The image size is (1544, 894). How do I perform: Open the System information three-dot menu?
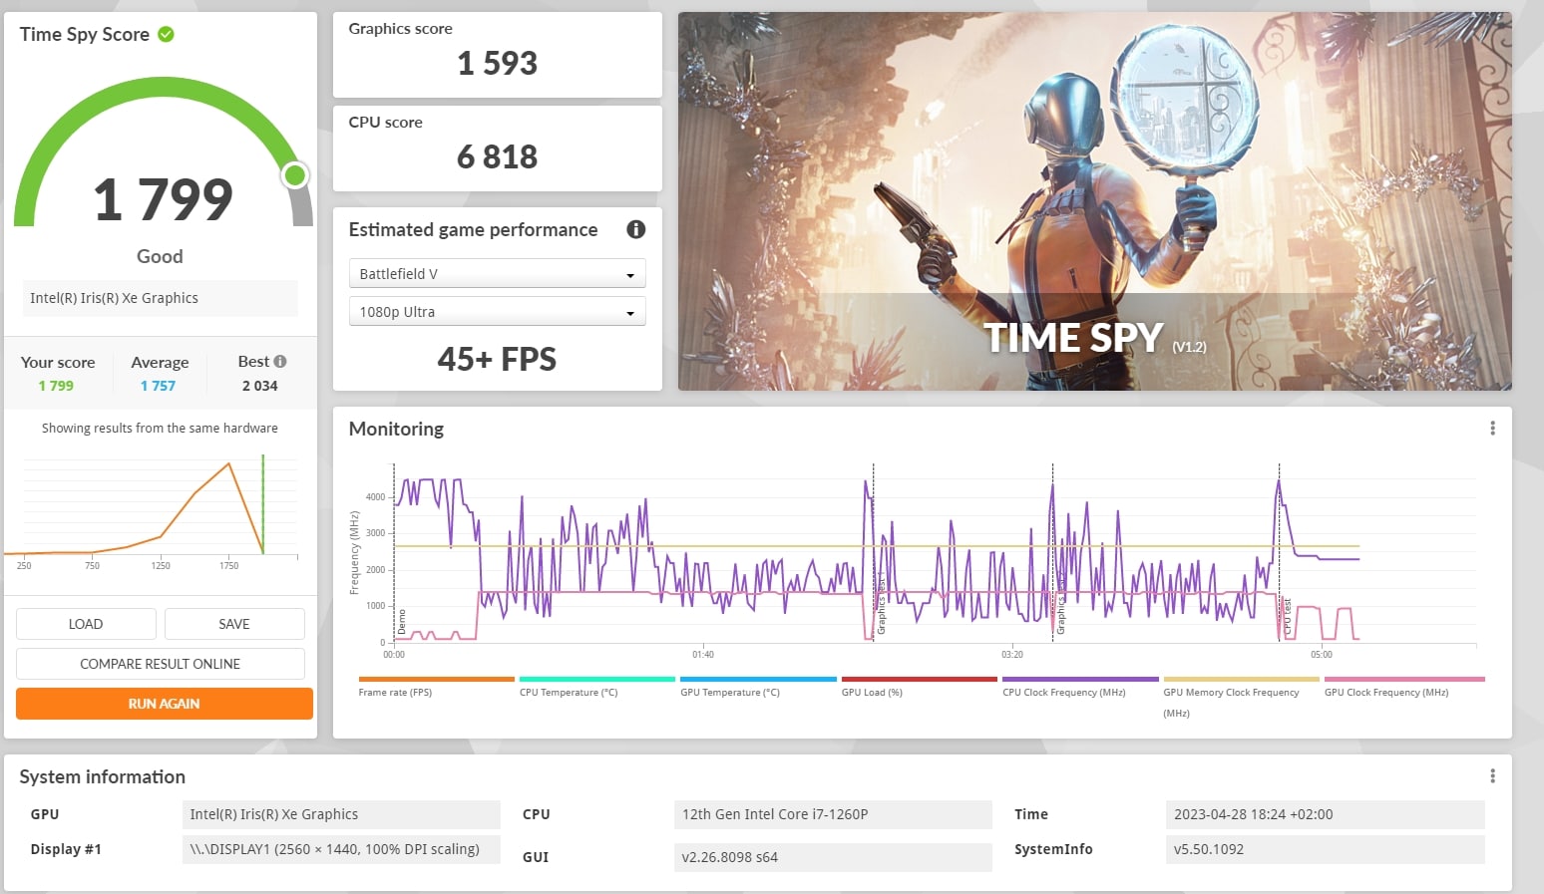coord(1492,776)
